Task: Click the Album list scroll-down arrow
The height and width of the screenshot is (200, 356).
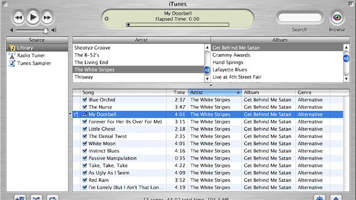Action: [x=346, y=79]
